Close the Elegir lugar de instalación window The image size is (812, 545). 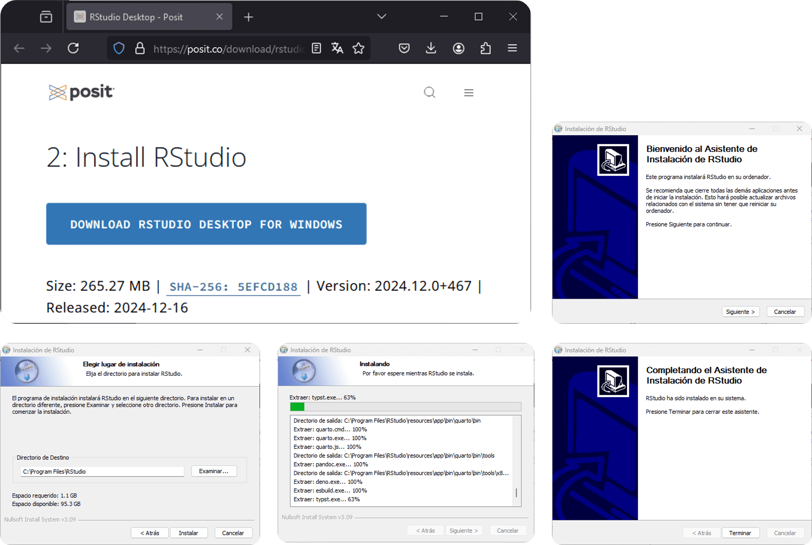(x=247, y=350)
